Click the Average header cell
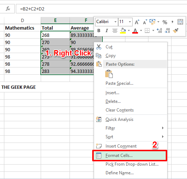Screen dimensions: 187x179 [x=82, y=28]
